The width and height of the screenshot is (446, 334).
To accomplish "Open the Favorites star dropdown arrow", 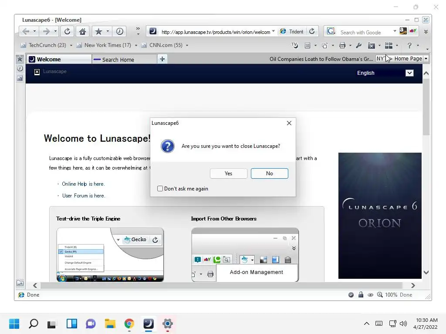I will [108, 31].
